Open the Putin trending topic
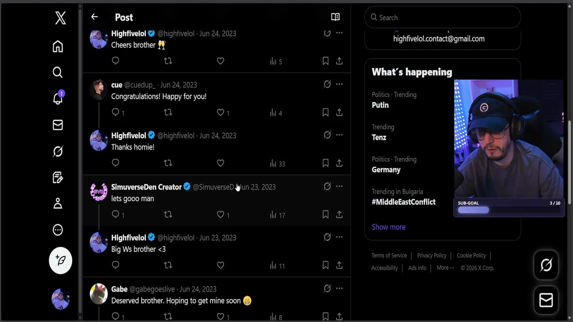 coord(380,105)
